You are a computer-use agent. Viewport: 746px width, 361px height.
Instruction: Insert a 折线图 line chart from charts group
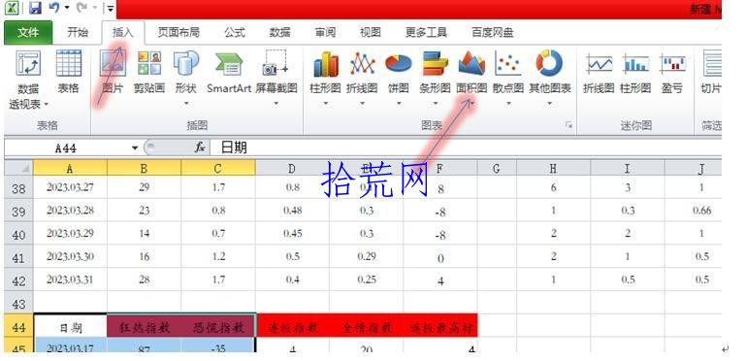362,79
